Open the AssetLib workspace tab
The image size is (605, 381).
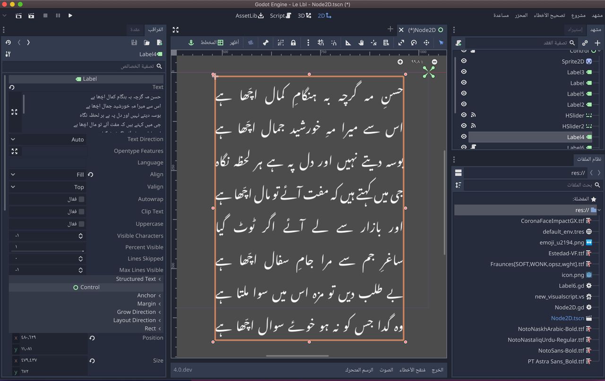[250, 16]
